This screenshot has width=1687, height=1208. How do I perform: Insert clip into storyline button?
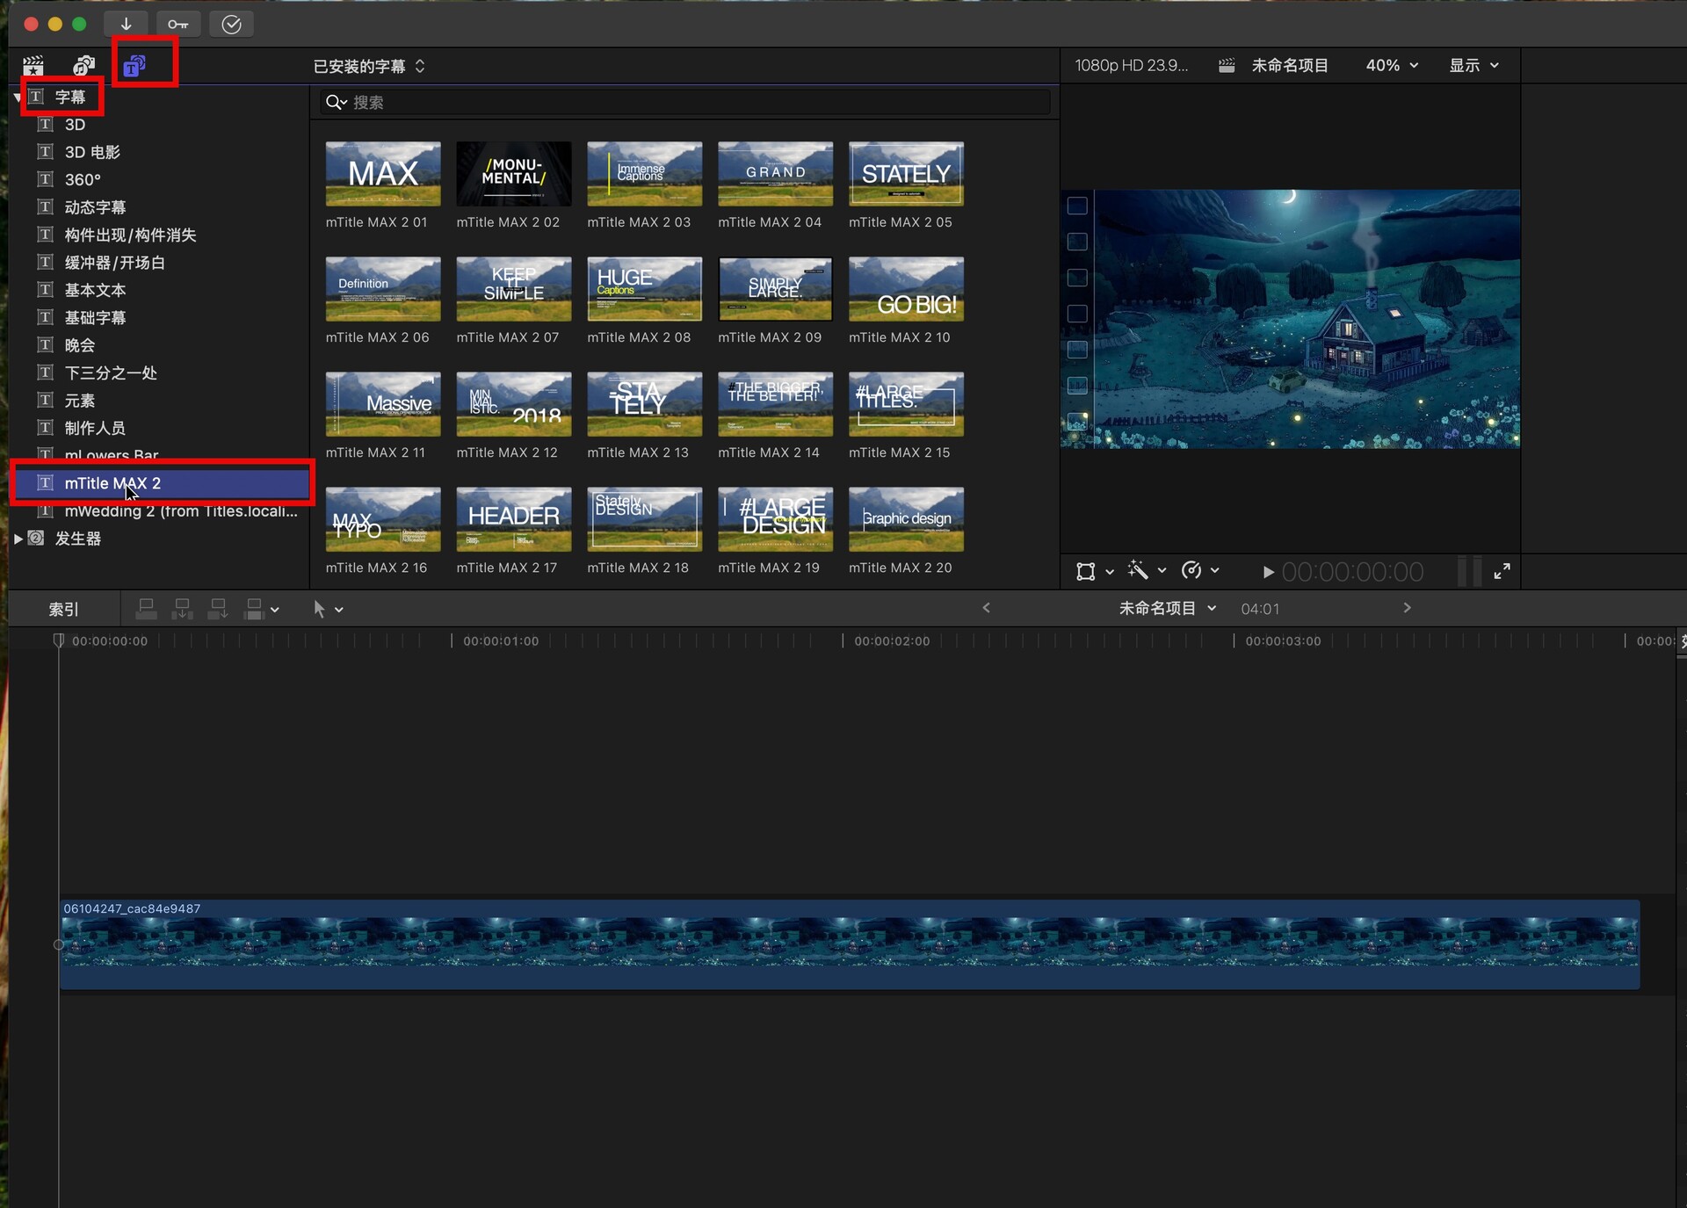[183, 609]
